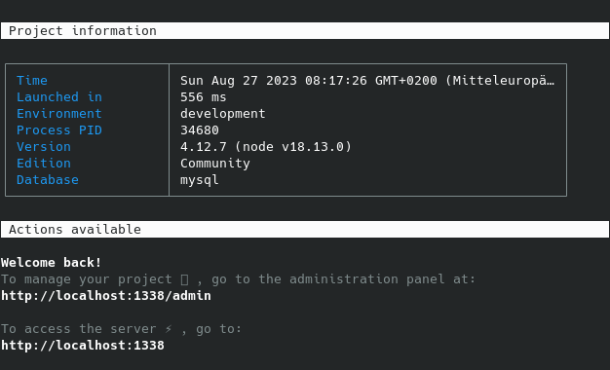Viewport: 610px width, 370px height.
Task: Click the timestamp value Sun Aug 27 2023
Action: (x=367, y=81)
